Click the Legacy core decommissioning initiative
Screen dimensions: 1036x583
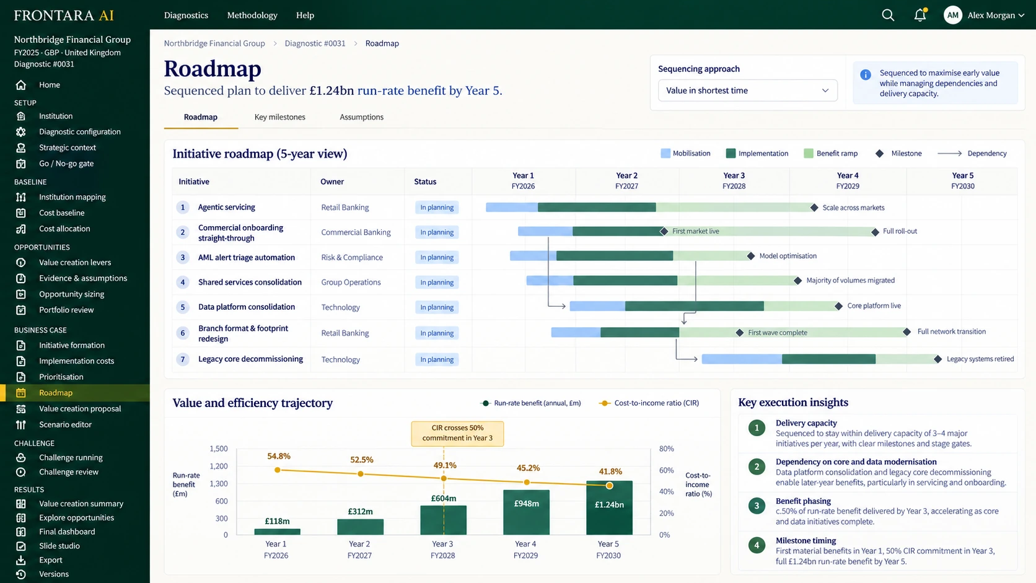click(x=250, y=359)
